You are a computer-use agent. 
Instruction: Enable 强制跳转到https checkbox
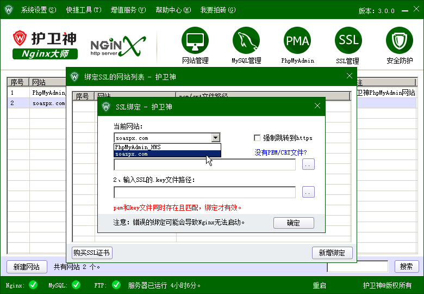(x=258, y=138)
